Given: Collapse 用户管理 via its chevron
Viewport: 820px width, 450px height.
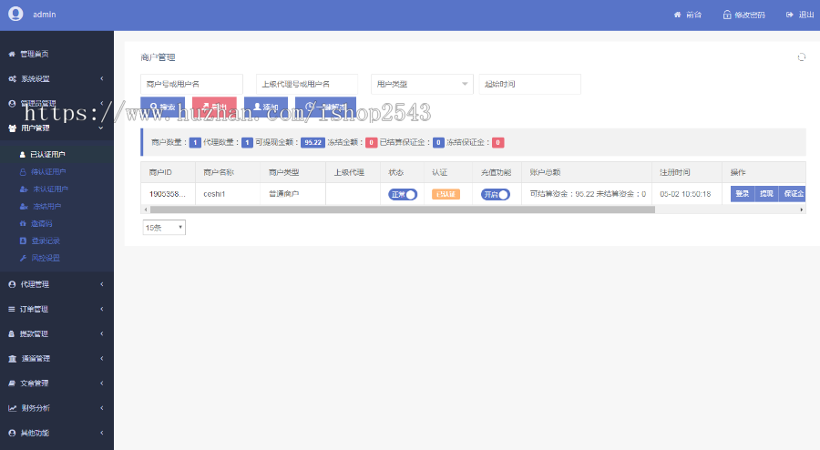Looking at the screenshot, I should [x=101, y=128].
